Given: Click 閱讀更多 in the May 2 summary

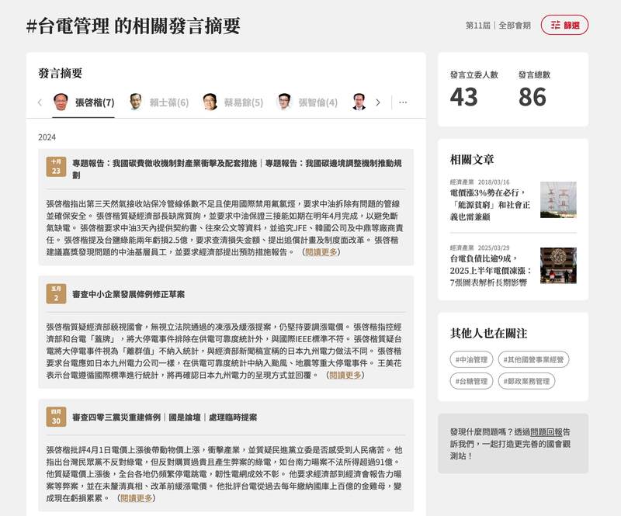Looking at the screenshot, I should 345,375.
